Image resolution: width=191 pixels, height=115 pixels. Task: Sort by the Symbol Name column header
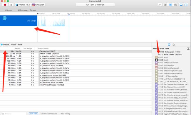(x=43, y=49)
